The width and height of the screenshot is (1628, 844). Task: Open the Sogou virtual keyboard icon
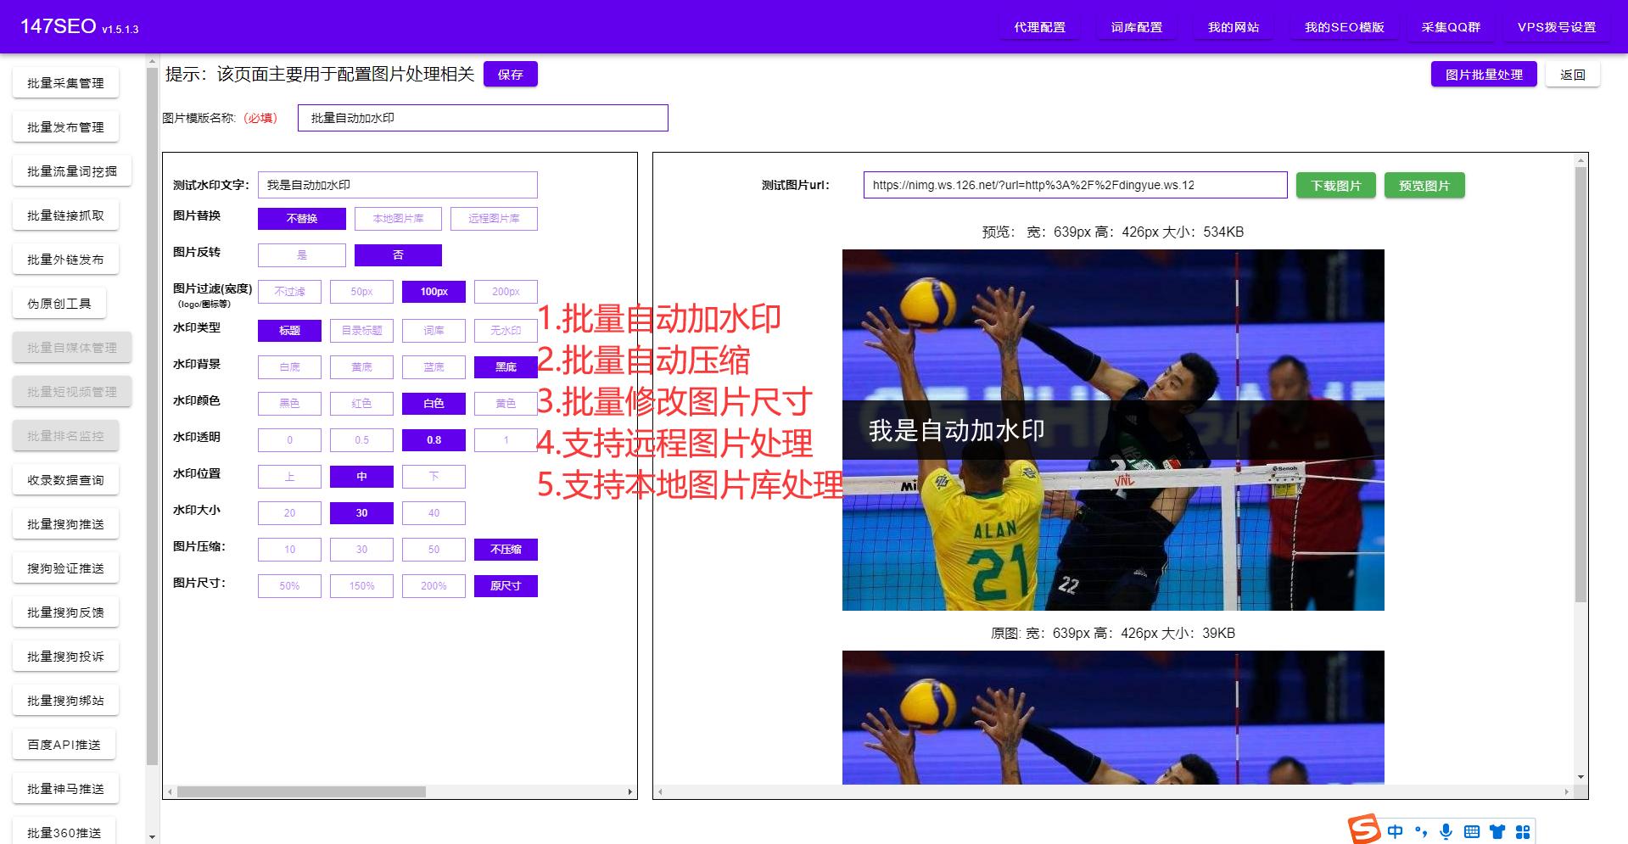pyautogui.click(x=1472, y=831)
